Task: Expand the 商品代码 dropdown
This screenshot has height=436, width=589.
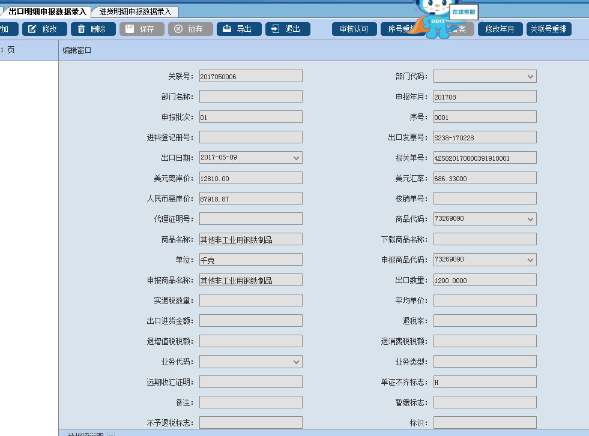Action: (530, 219)
